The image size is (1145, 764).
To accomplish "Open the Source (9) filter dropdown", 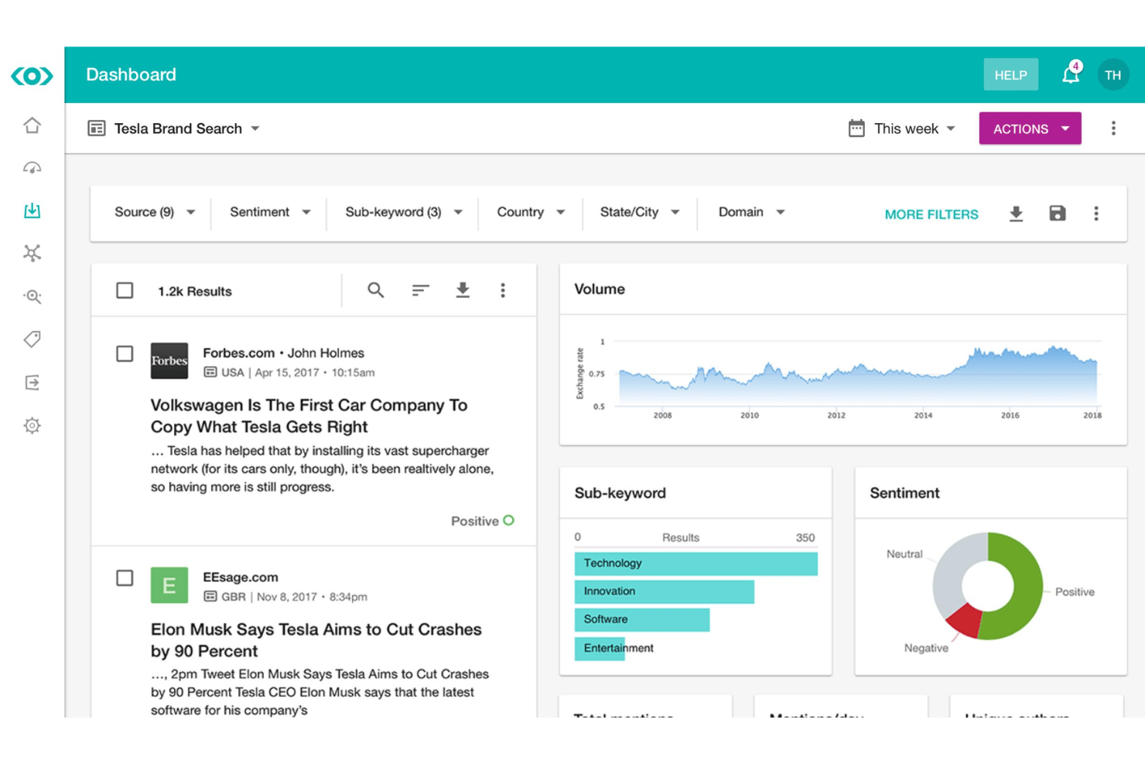I will click(x=155, y=212).
